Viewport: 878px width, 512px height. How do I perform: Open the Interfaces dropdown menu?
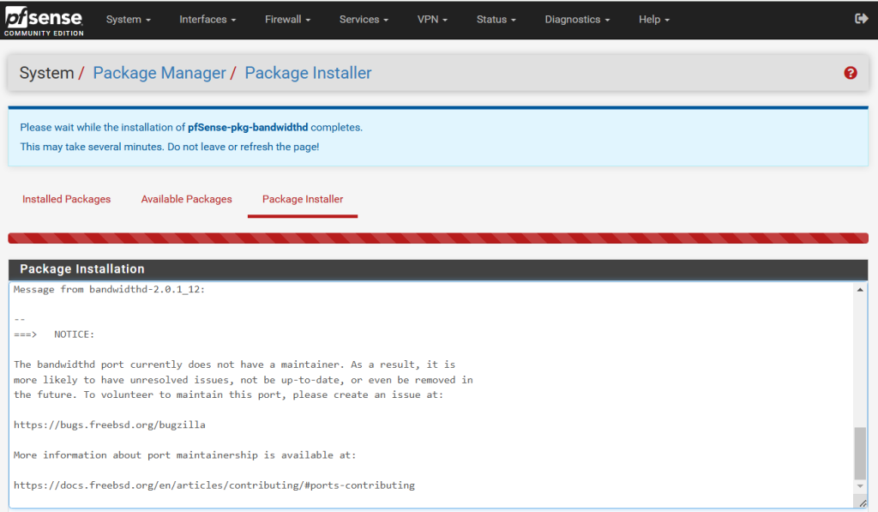[x=207, y=20]
